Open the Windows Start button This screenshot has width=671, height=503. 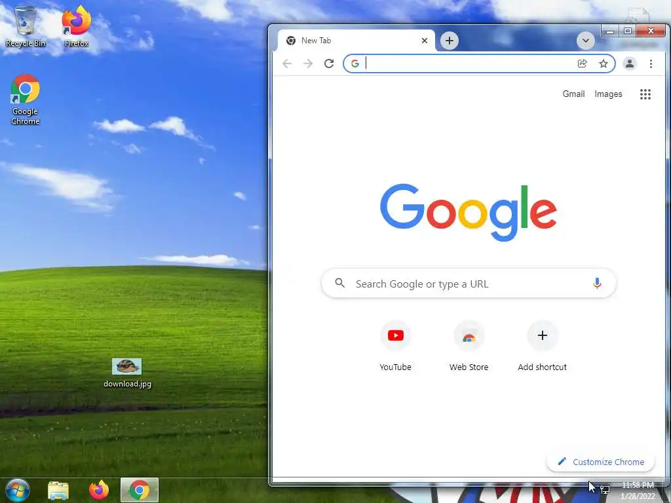(18, 490)
